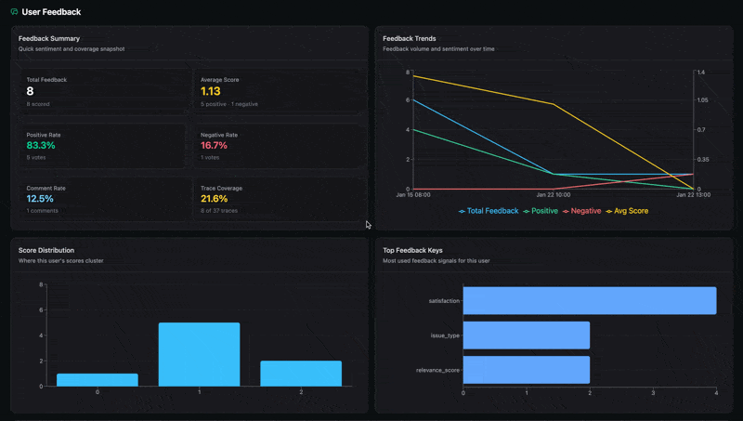Click the issue_type bar
Screen dimensions: 743x421
point(526,335)
